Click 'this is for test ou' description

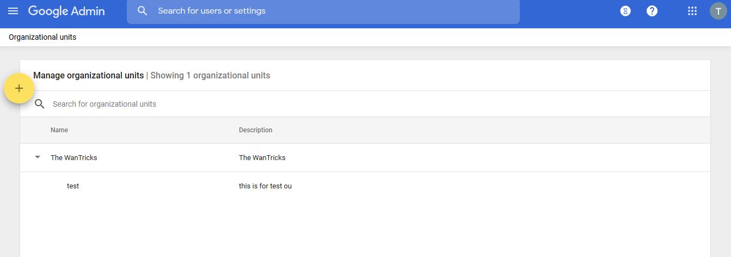pos(265,186)
